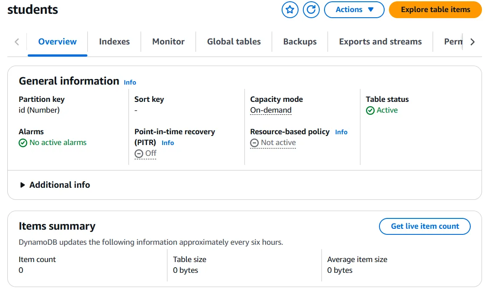485x300 pixels.
Task: Select the Backups tab
Action: [x=300, y=41]
